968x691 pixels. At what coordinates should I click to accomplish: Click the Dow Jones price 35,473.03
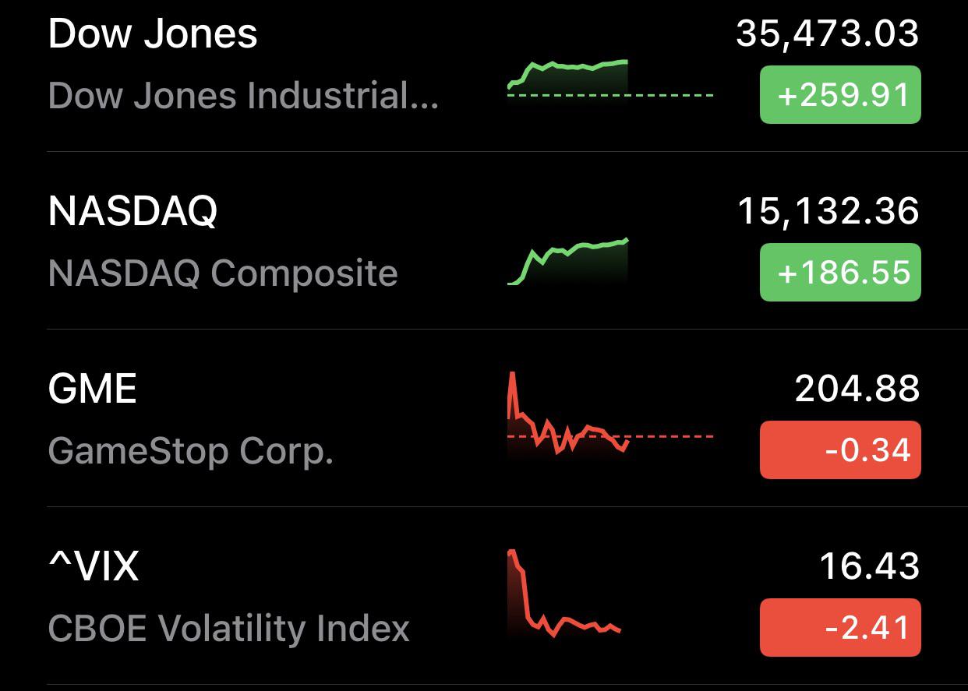click(x=827, y=34)
